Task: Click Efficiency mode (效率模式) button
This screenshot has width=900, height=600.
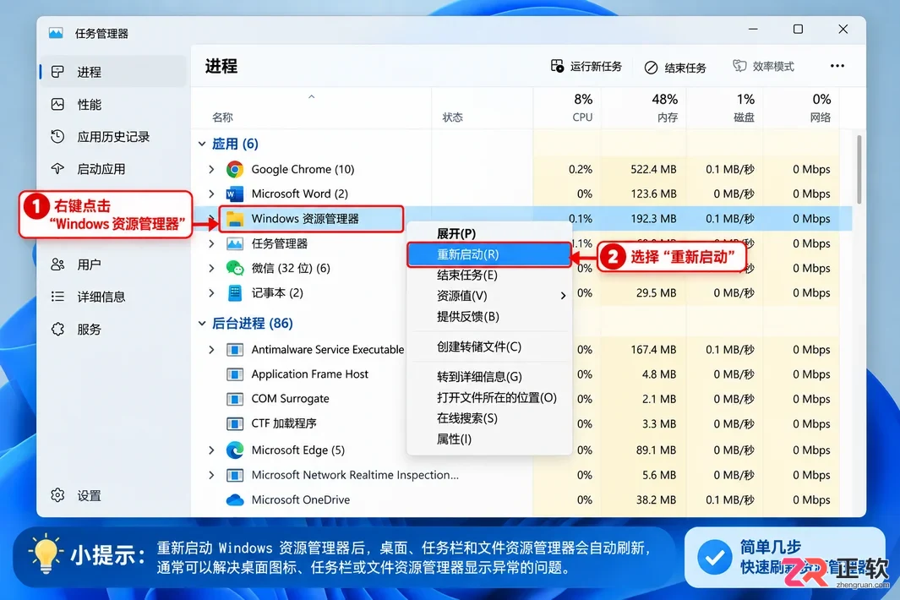Action: pyautogui.click(x=764, y=67)
